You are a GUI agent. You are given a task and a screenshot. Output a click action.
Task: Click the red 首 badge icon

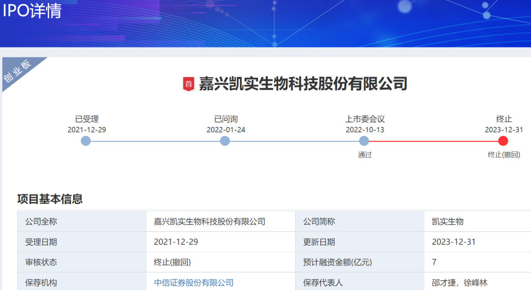[x=188, y=84]
